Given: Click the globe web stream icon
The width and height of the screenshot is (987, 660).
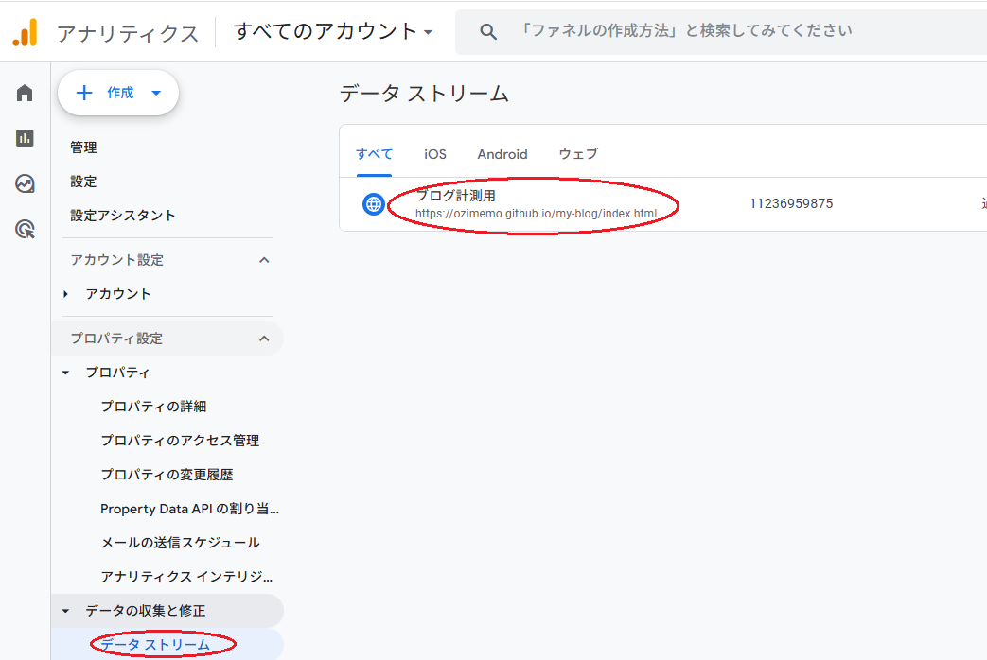Looking at the screenshot, I should [373, 204].
